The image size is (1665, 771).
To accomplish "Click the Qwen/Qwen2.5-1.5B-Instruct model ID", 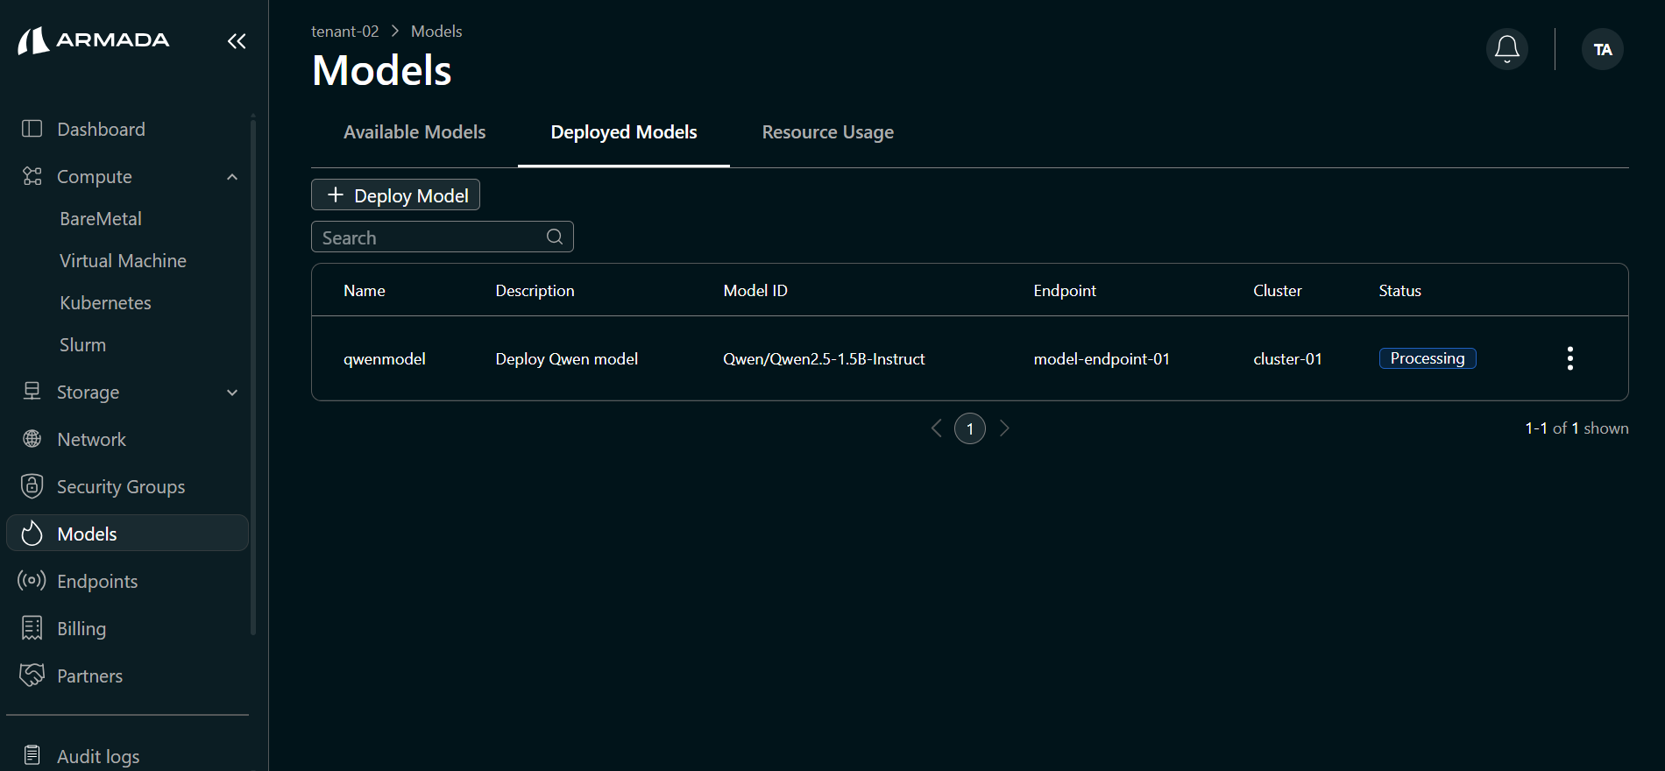I will tap(824, 359).
